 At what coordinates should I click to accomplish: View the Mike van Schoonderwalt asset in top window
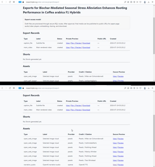click(115, 76)
